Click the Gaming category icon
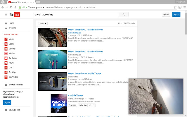Image resolution: width=187 pixels, height=117 pixels. (x=6, y=49)
